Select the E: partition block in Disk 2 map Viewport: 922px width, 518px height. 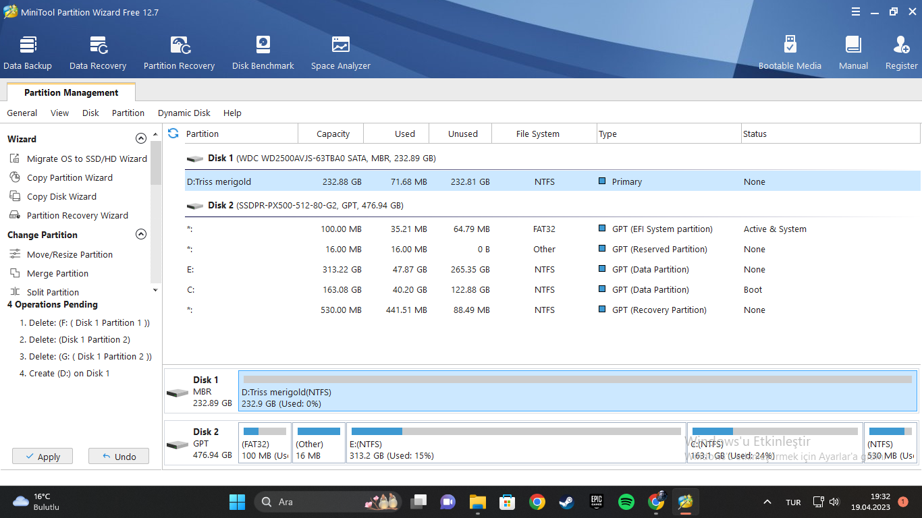pos(516,442)
